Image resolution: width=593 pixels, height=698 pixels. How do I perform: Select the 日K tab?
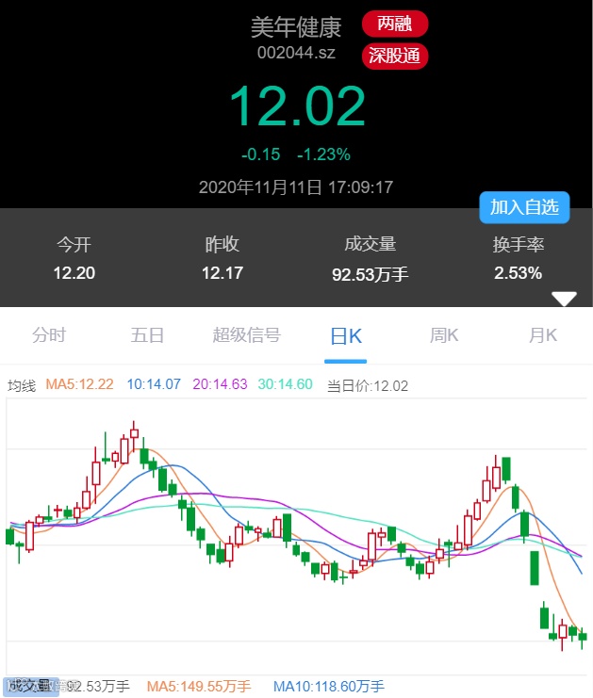346,336
